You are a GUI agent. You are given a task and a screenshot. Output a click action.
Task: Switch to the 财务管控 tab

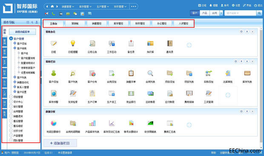[x=140, y=23]
